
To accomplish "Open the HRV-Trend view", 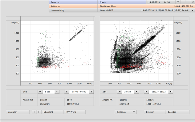I will [74, 112].
